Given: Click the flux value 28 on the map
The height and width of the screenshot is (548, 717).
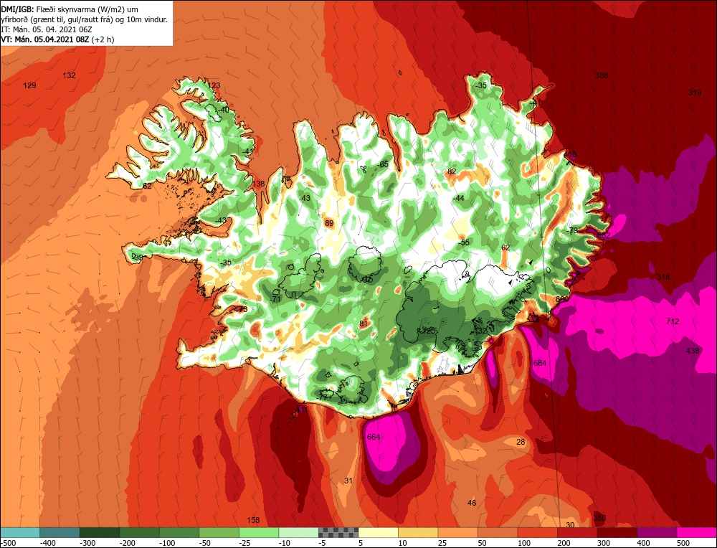Looking at the screenshot, I should pyautogui.click(x=521, y=442).
